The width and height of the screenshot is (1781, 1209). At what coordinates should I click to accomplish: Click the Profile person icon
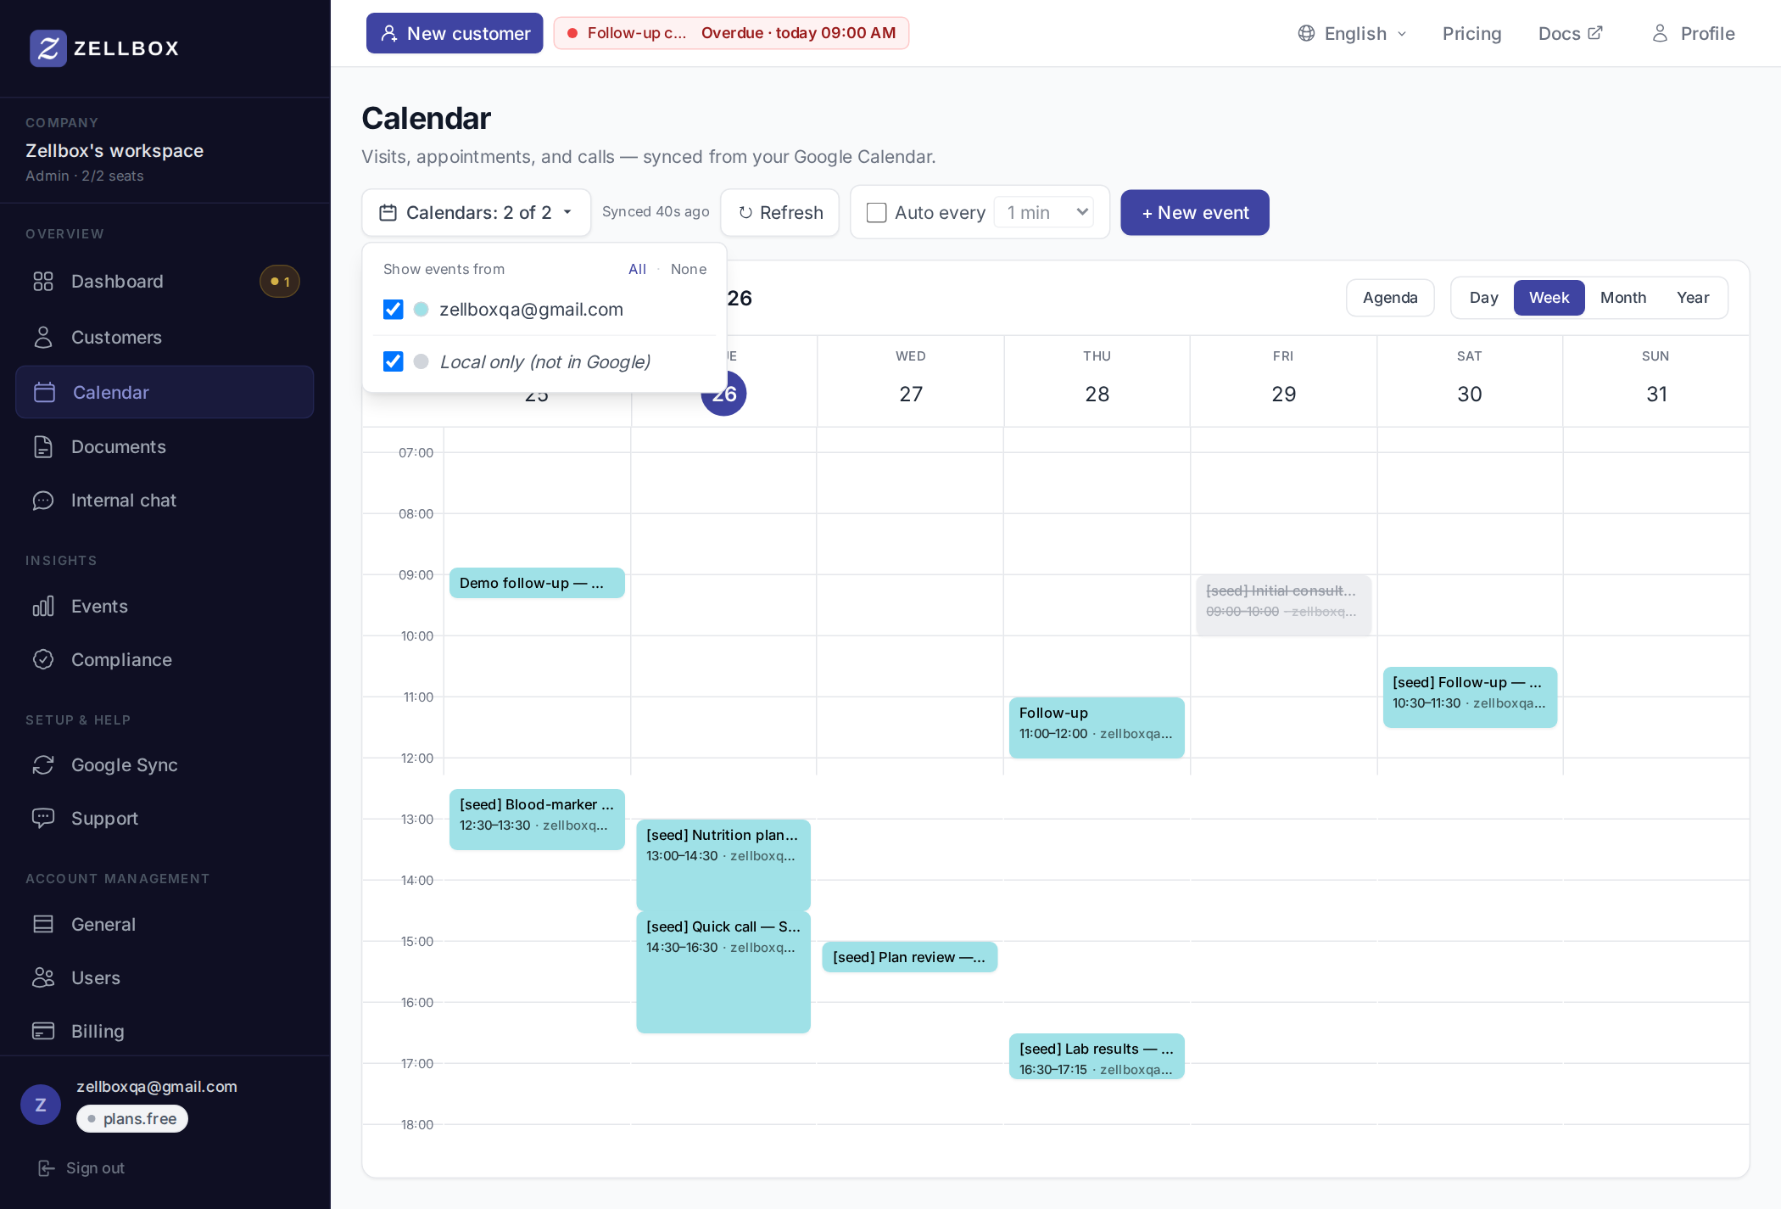pos(1661,33)
